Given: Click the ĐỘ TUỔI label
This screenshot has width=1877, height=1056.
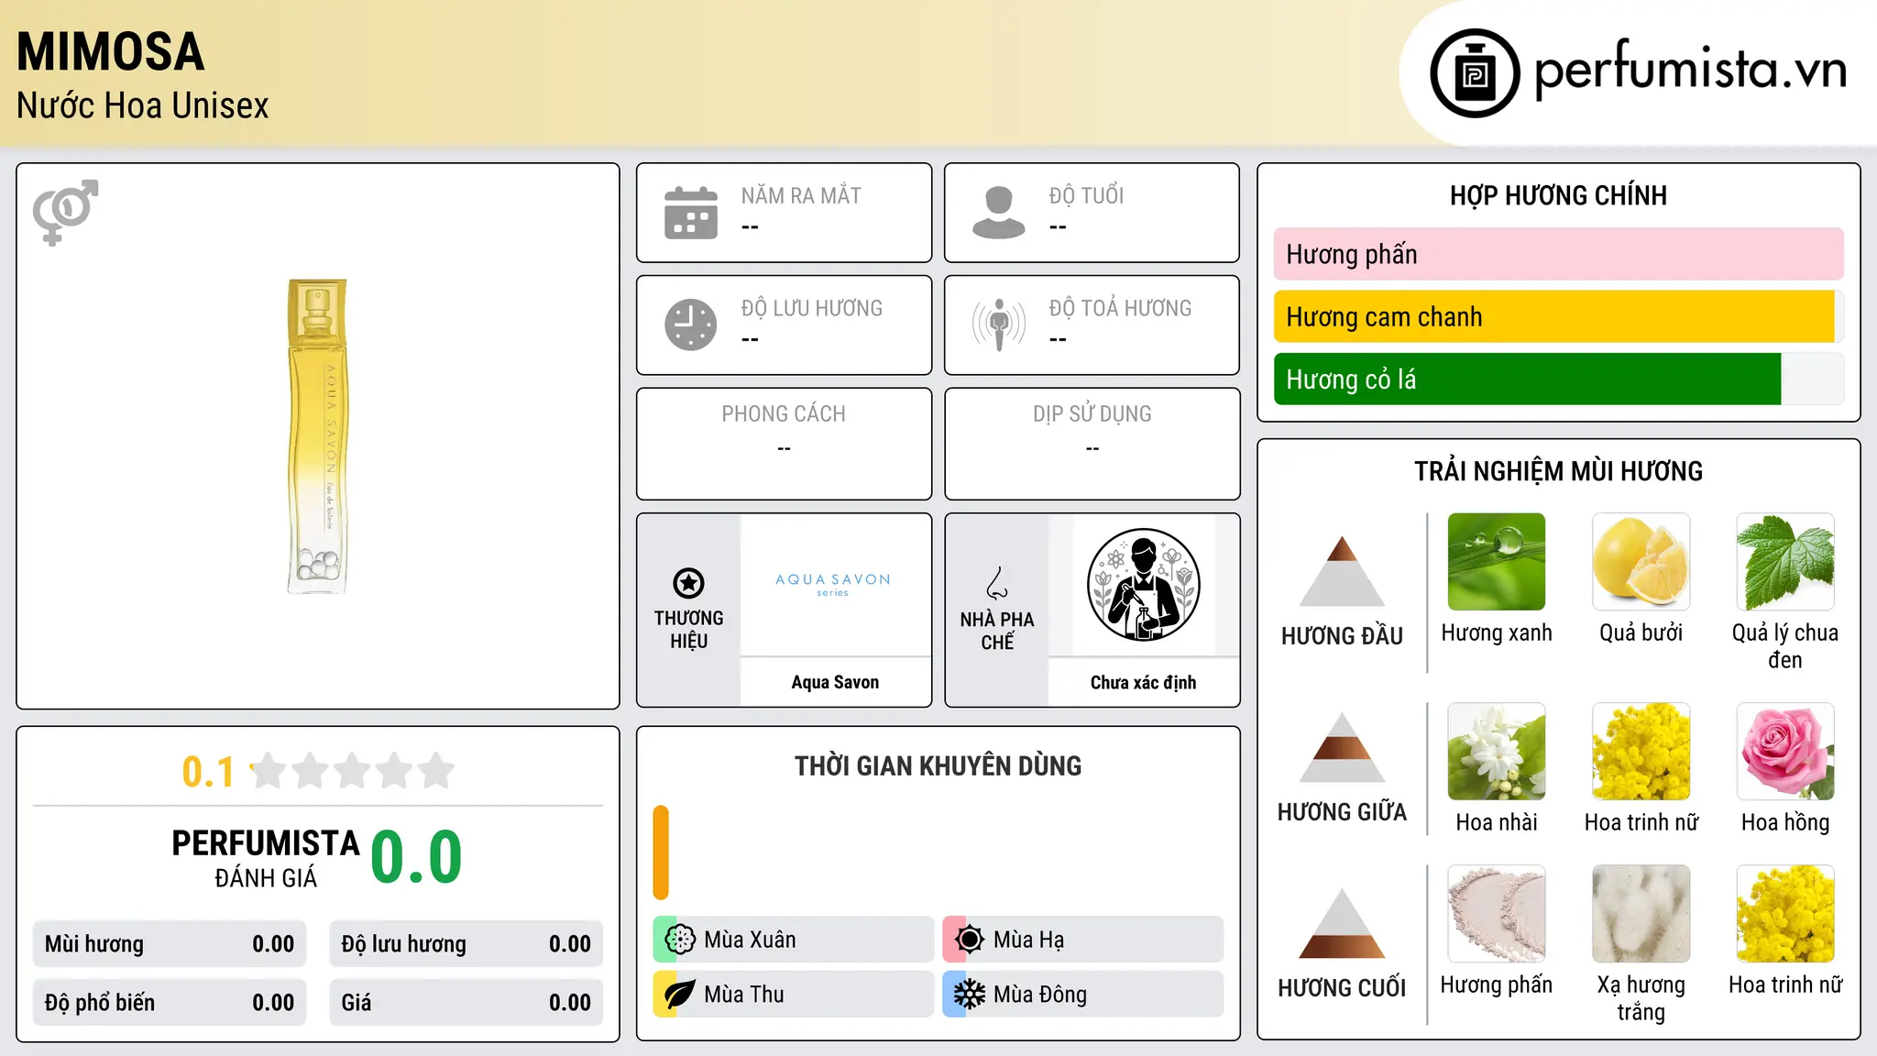Looking at the screenshot, I should point(1086,195).
